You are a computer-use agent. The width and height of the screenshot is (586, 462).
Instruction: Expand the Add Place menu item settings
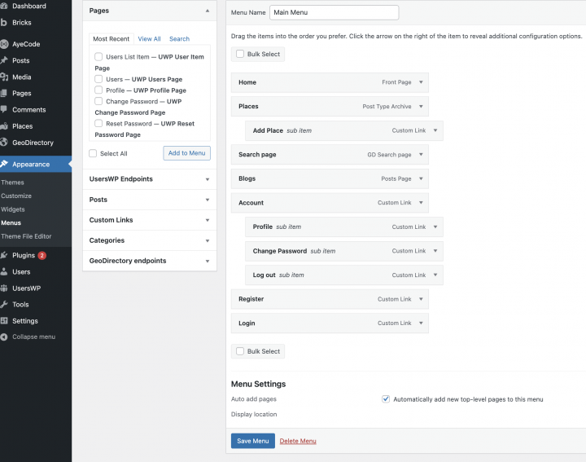(435, 130)
